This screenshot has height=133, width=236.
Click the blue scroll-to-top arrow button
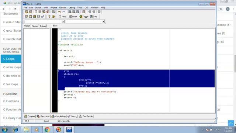point(231,123)
